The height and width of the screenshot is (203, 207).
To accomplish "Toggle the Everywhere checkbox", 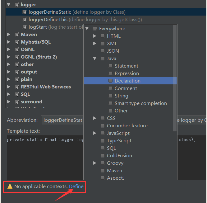I will coord(95,29).
